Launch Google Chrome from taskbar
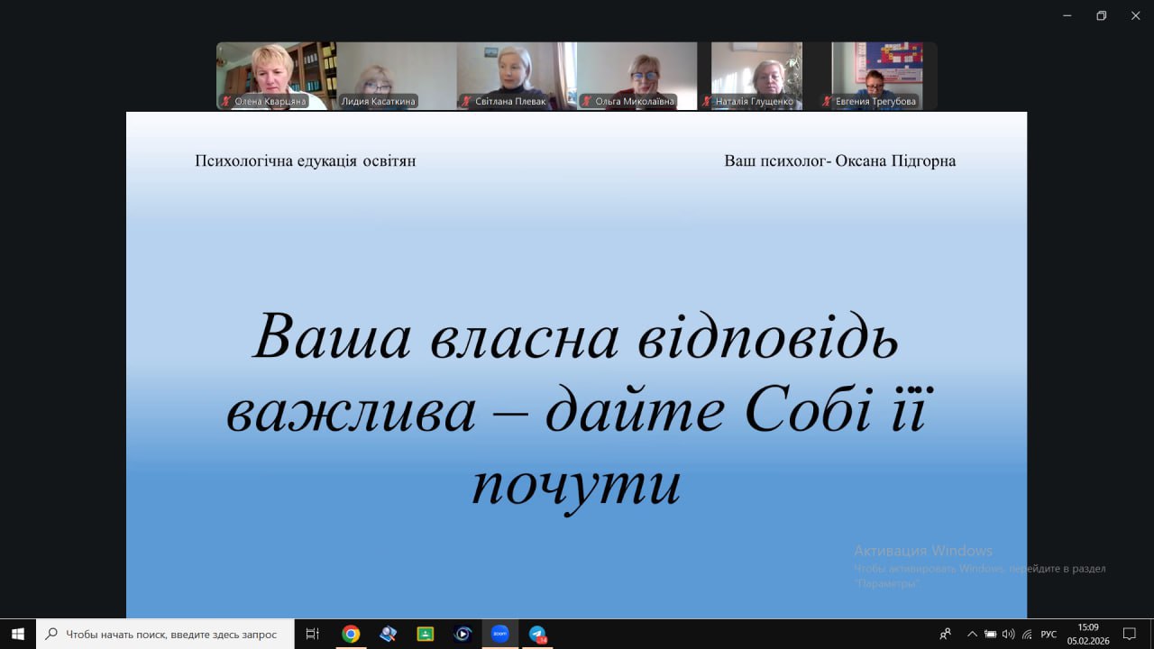The width and height of the screenshot is (1154, 649). pos(351,634)
